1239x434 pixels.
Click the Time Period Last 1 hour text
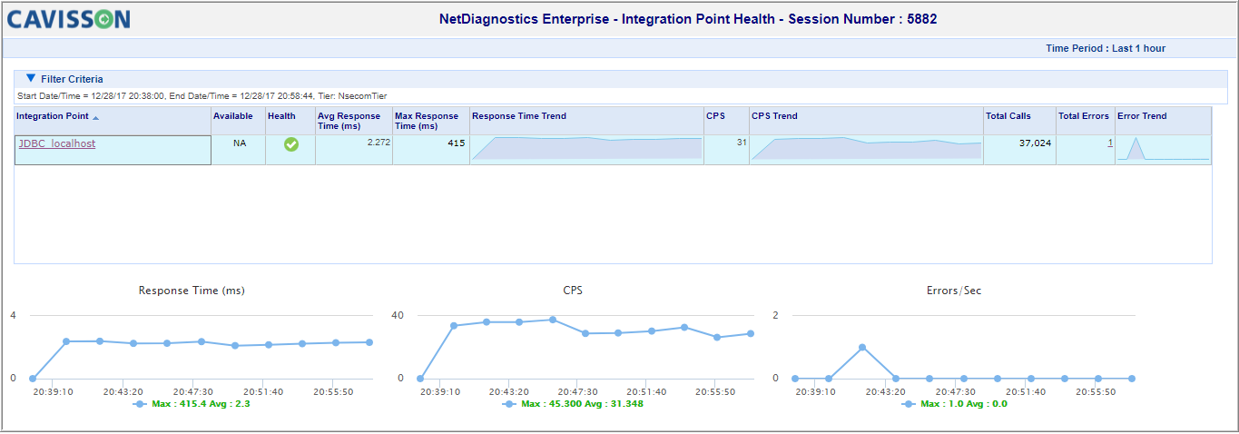click(1106, 48)
